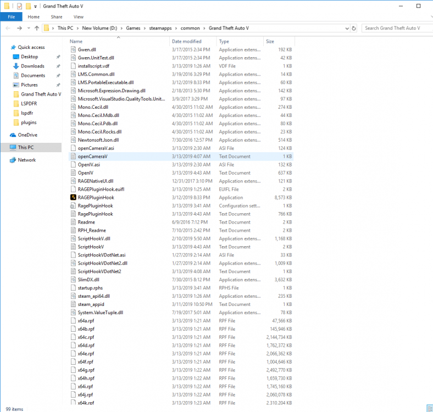Select the 'x64j.rpf' file name
Image resolution: width=433 pixels, height=412 pixels.
point(85,395)
